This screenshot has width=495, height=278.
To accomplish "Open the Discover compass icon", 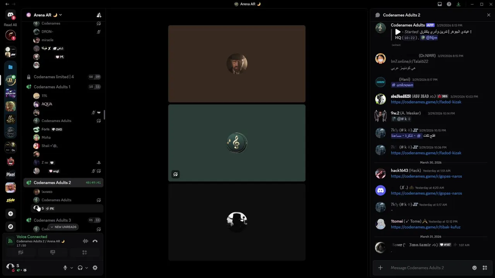I will point(10,227).
